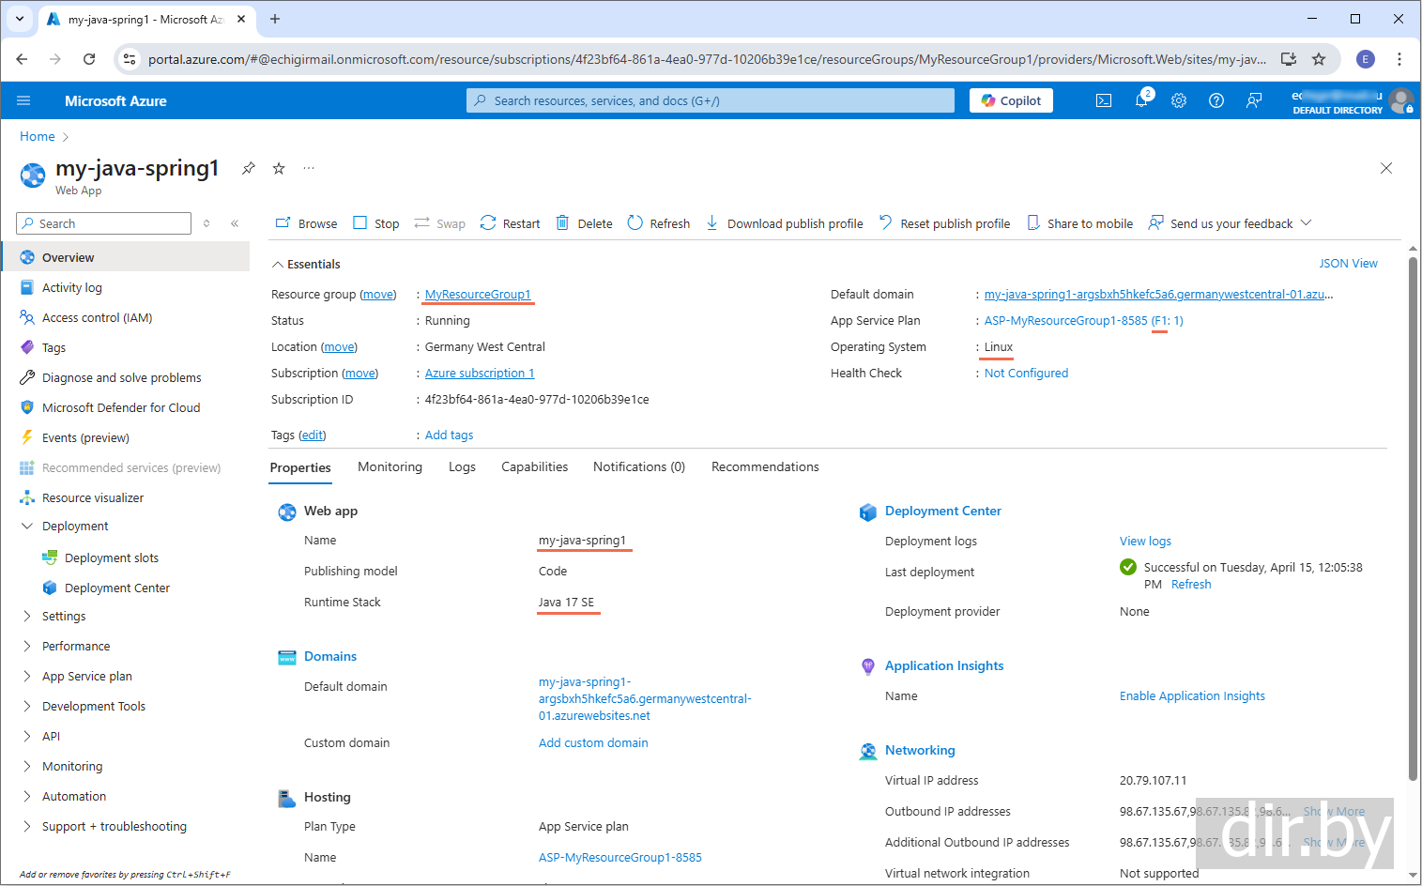This screenshot has width=1422, height=886.
Task: Click the vertical scrollbar of the overview pane
Action: (x=1413, y=516)
